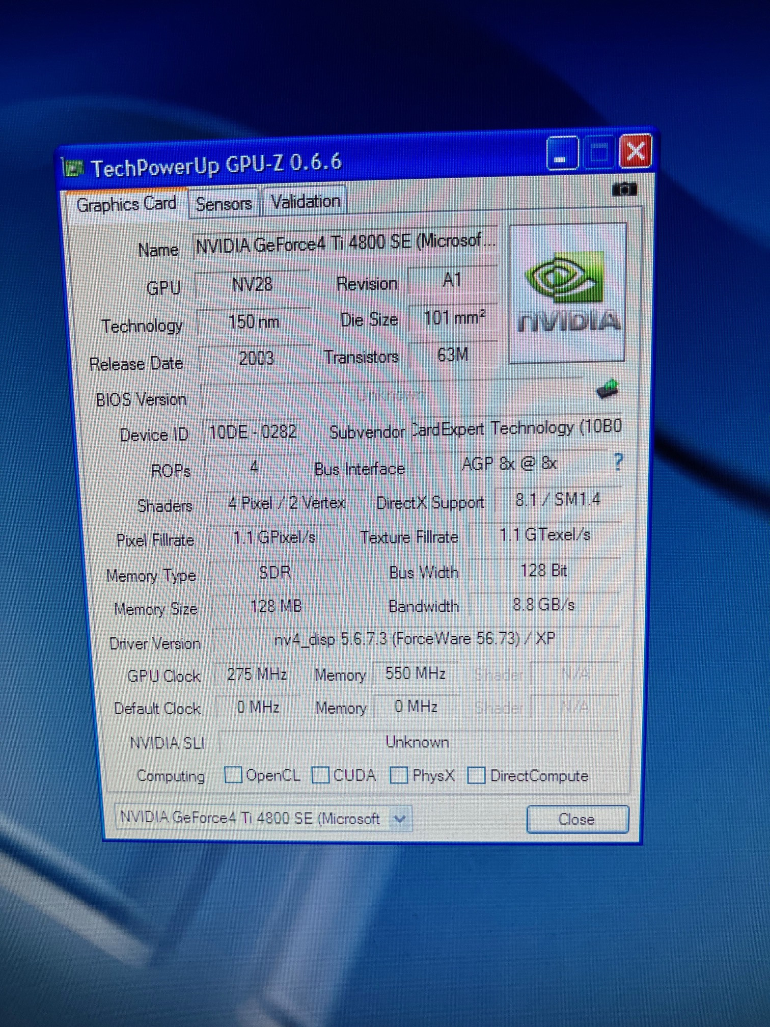This screenshot has height=1027, width=770.
Task: Click the Default Clock value 0 MHz
Action: click(x=258, y=707)
